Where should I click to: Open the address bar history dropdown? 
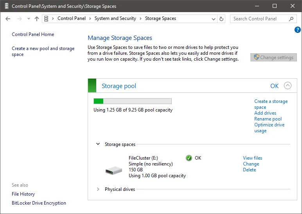click(214, 19)
